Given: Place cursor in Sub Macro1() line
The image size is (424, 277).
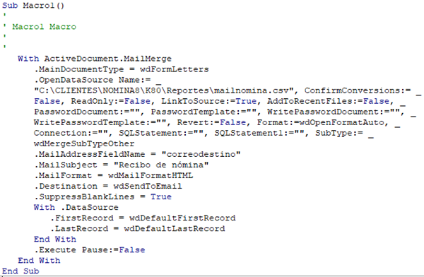Looking at the screenshot, I should pos(33,6).
